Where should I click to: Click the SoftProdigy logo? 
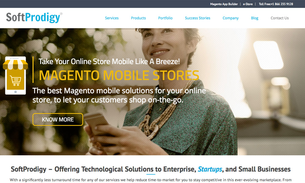click(34, 18)
